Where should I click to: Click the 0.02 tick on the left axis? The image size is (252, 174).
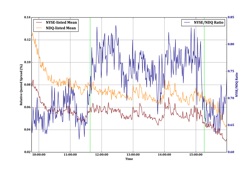[27, 152]
